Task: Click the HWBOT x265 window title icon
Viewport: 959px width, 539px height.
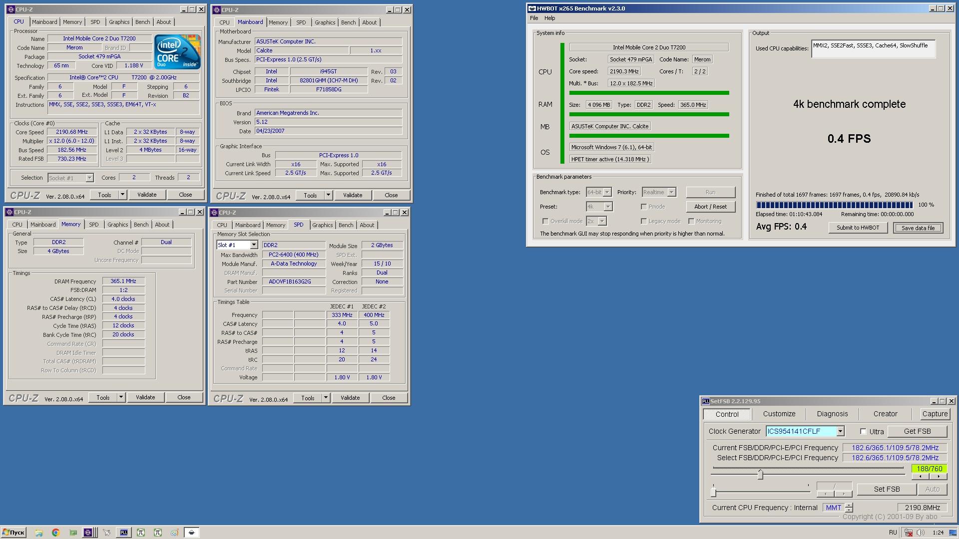Action: pos(532,8)
